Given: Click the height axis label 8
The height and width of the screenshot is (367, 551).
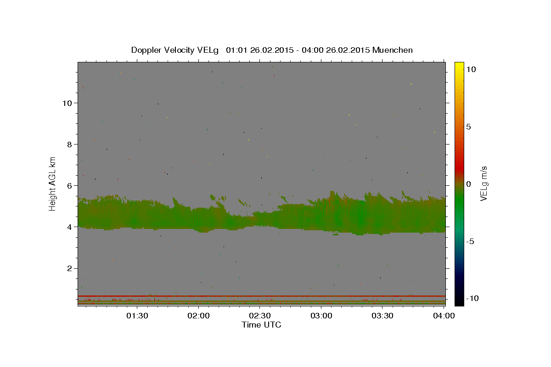Looking at the screenshot, I should 70,144.
